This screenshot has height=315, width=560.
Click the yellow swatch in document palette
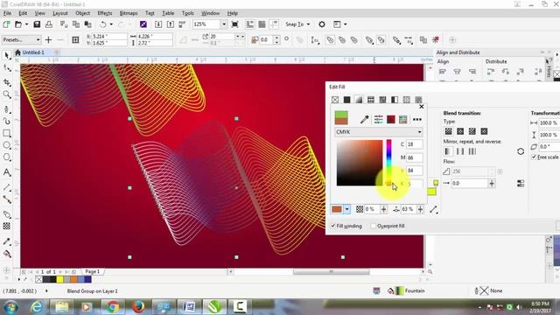(x=60, y=279)
